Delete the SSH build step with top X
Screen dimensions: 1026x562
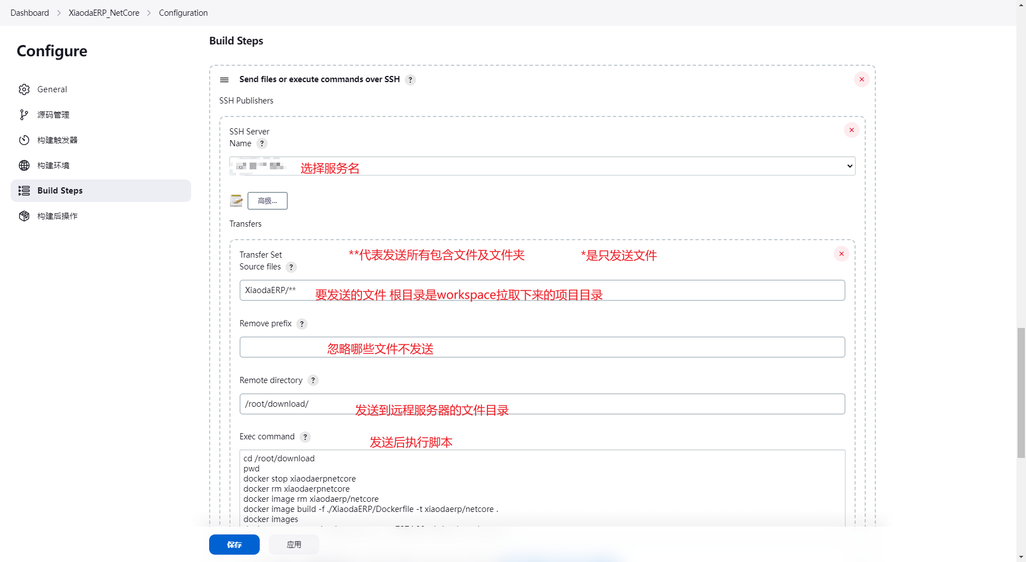(861, 80)
